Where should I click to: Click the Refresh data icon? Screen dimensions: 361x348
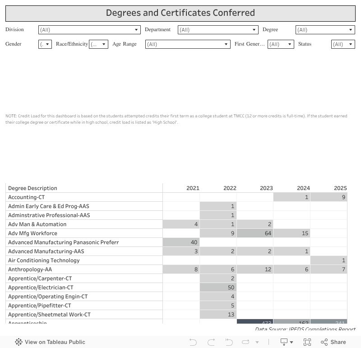pos(246,342)
